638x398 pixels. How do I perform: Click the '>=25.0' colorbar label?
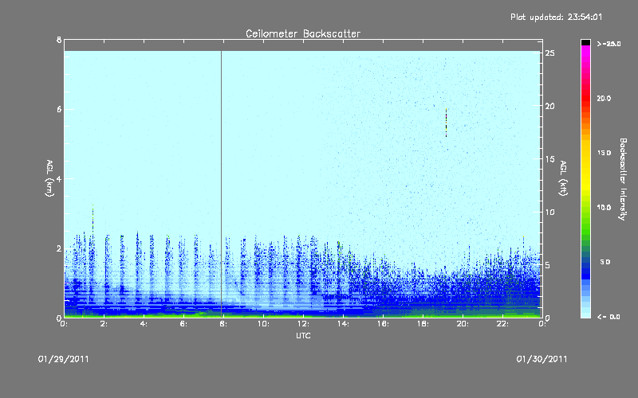pos(608,44)
